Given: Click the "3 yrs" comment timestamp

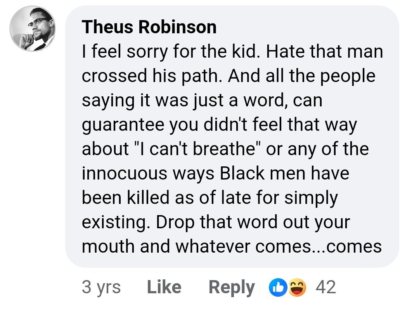Looking at the screenshot, I should click(101, 287).
